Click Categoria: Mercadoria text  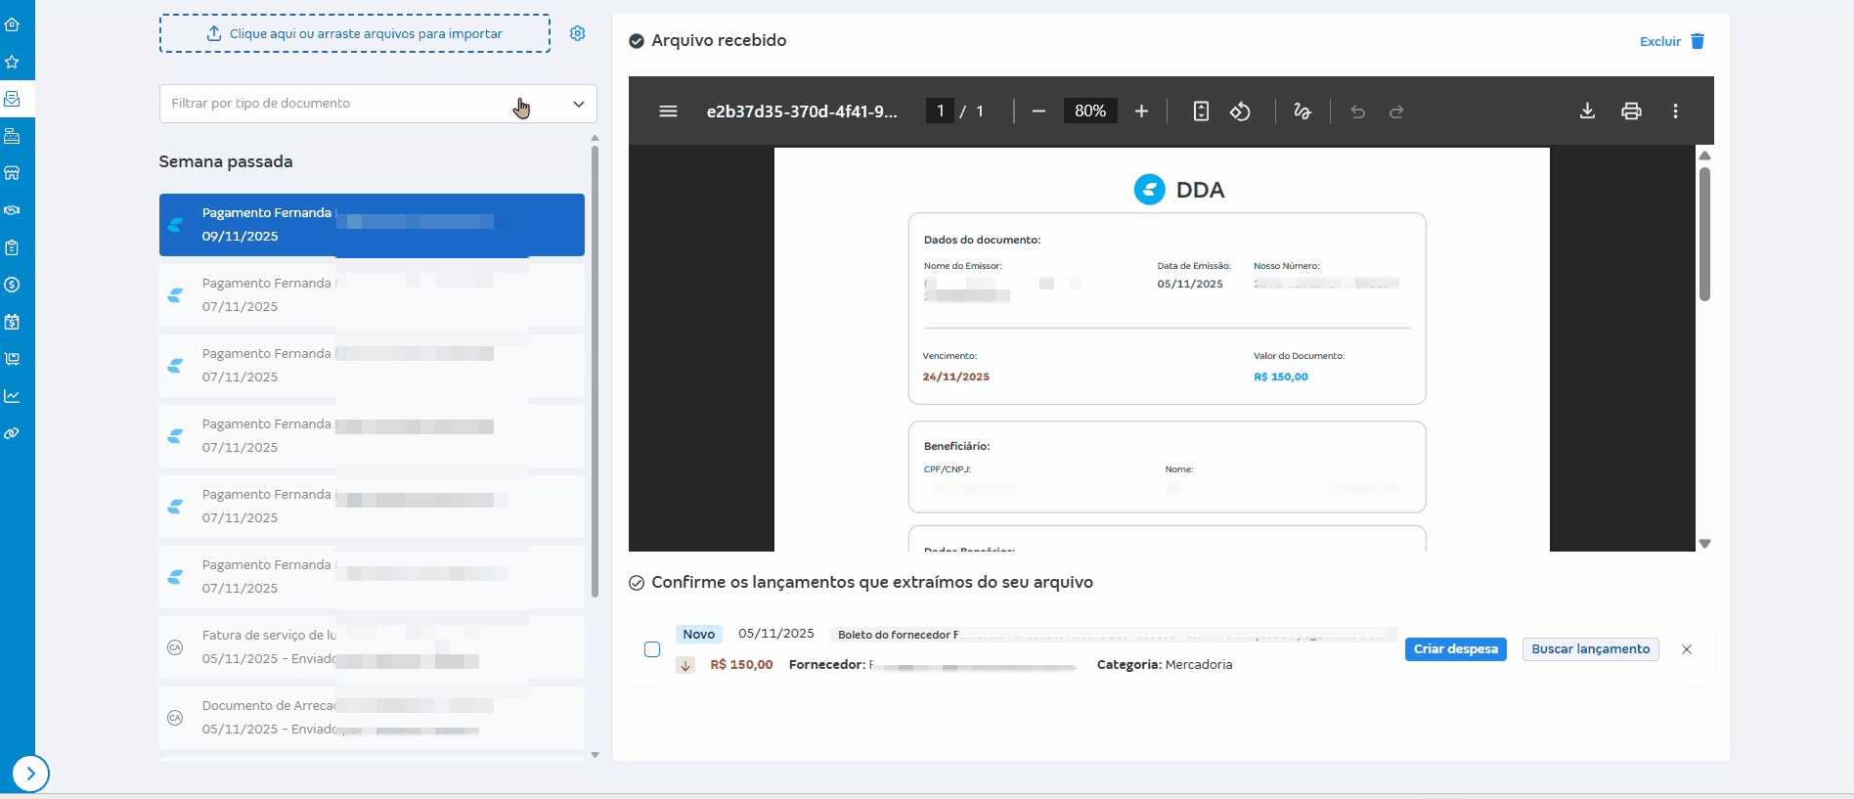click(1165, 665)
